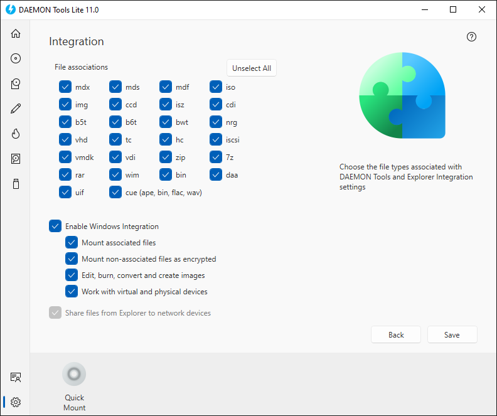The height and width of the screenshot is (416, 497).
Task: Click the DAEMON Tools lightning logo
Action: (11, 9)
